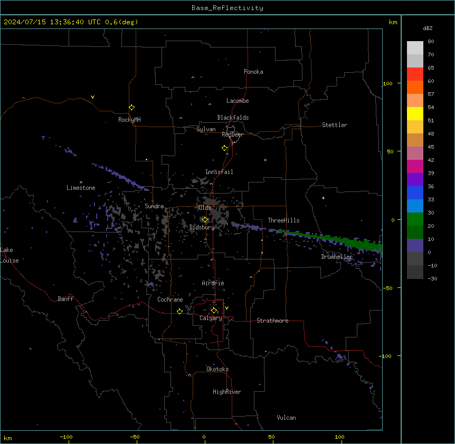Select the Didsbury town label
455x444 pixels.
point(202,227)
